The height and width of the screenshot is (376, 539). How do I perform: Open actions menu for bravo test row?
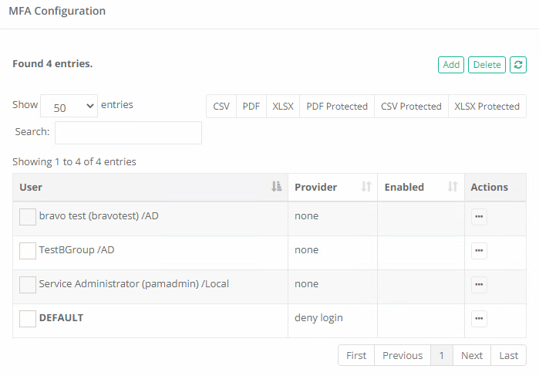[x=479, y=217]
